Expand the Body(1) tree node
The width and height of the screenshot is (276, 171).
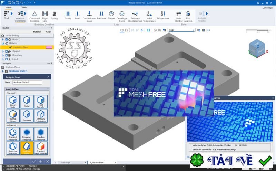3,39
